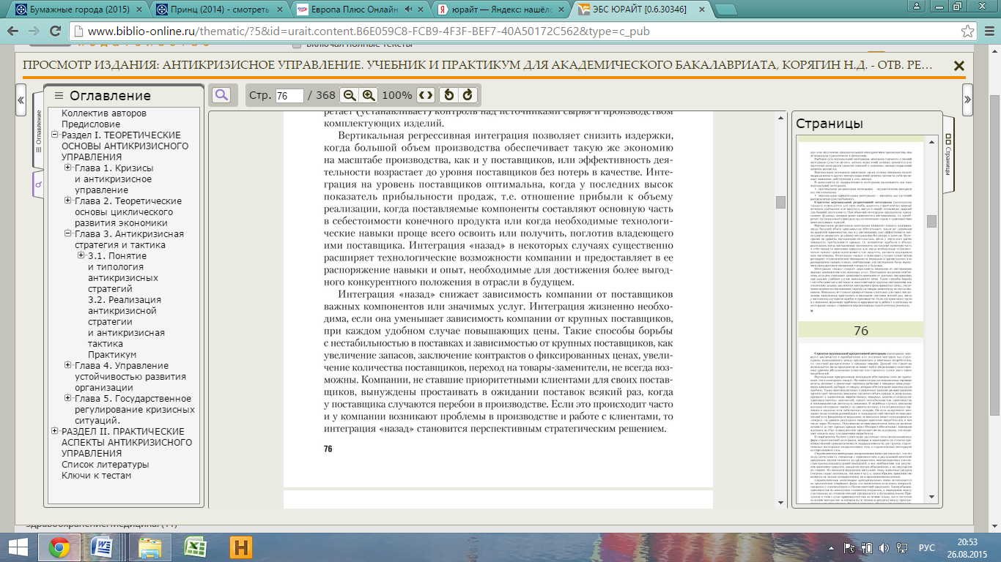Click the РУС language indicator

tap(927, 547)
